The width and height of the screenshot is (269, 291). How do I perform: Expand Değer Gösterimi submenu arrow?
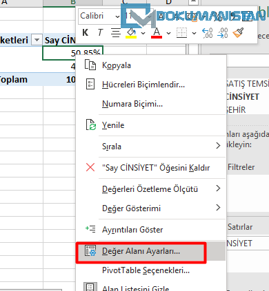tap(218, 208)
